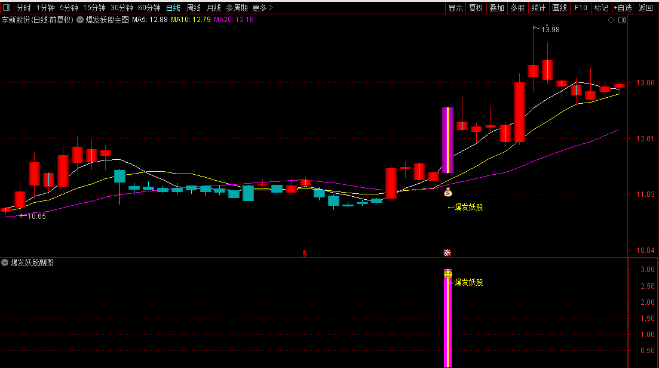Screen dimensions: 659x368
Task: Click the 1.50 sub-chart axis value
Action: [x=647, y=318]
